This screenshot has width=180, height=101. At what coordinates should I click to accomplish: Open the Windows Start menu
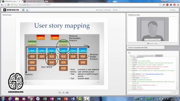coord(3,99)
